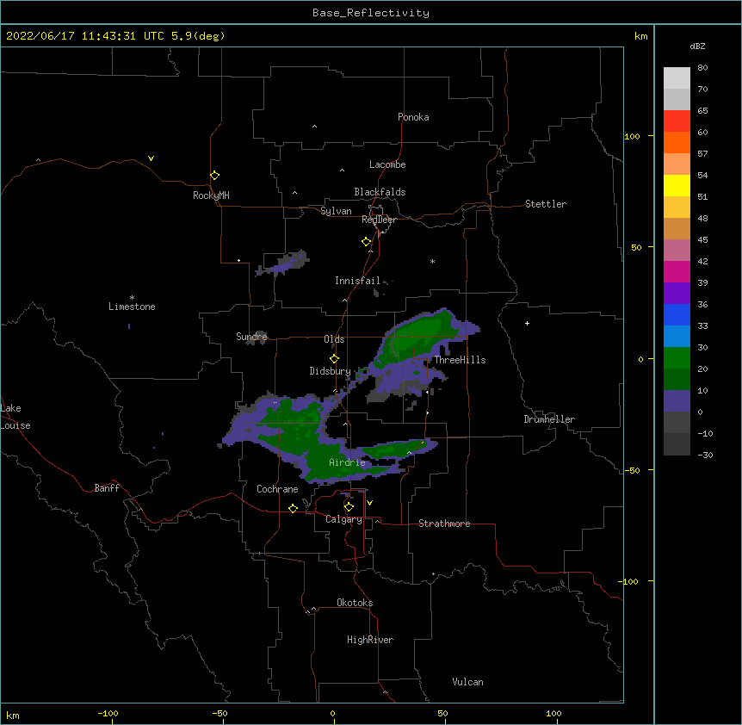Click the Okotoks town label
Screen dimensions: 742x725
tap(355, 603)
